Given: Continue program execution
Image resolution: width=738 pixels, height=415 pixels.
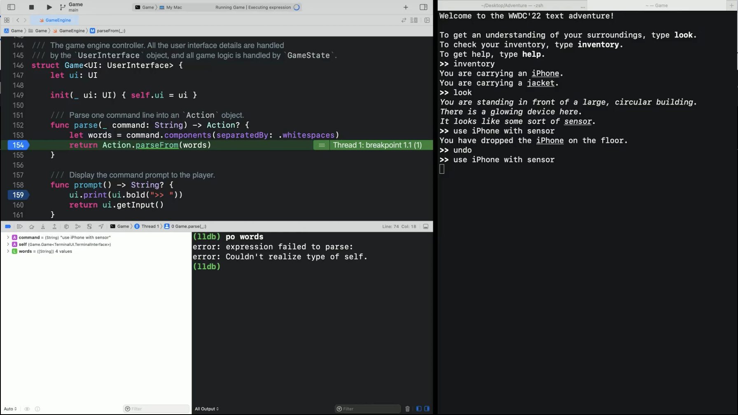Looking at the screenshot, I should click(x=19, y=226).
